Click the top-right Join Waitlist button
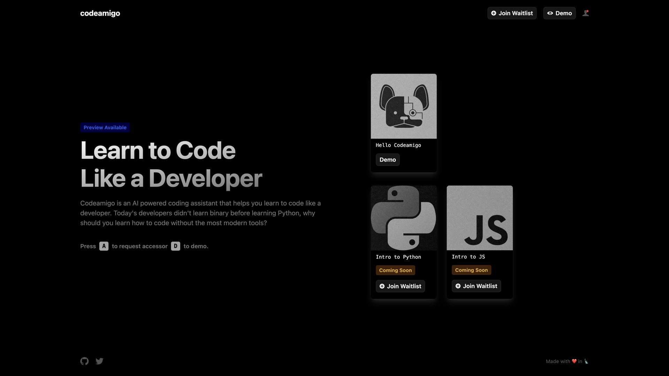 coord(512,13)
